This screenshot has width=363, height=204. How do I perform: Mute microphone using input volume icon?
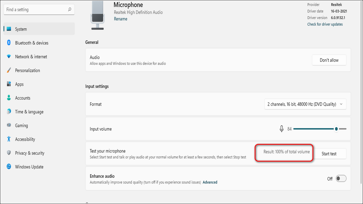coord(281,129)
